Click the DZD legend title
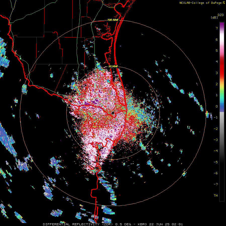The width and height of the screenshot is (226, 226). (221, 15)
